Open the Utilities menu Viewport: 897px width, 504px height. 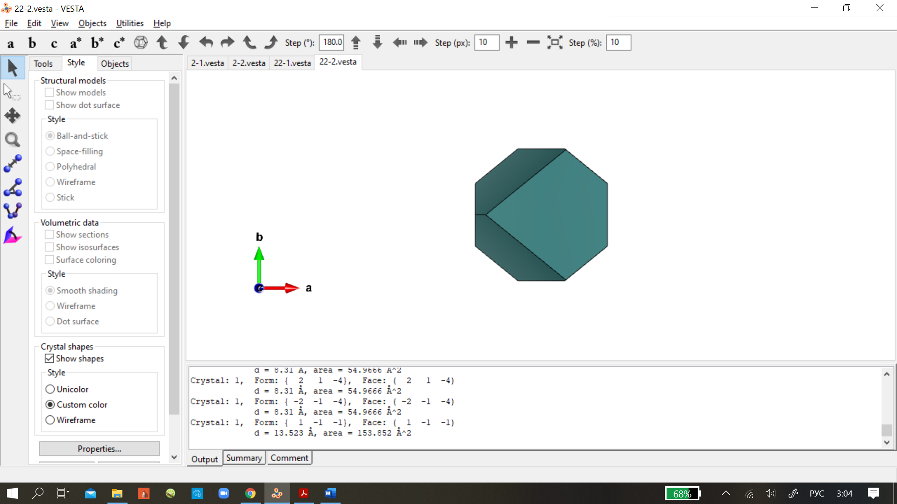(130, 23)
